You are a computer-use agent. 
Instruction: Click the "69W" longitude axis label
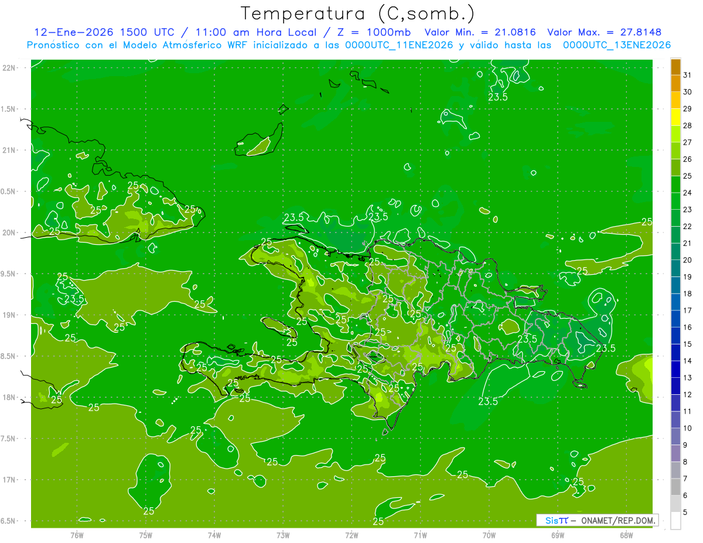coord(558,535)
